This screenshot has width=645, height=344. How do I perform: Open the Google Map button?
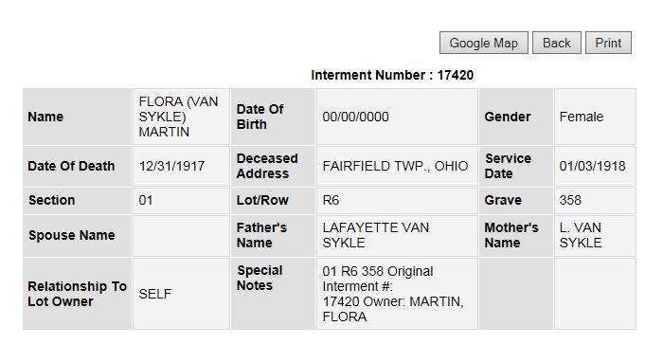(x=484, y=43)
